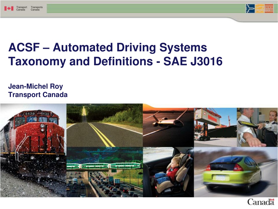The height and width of the screenshot is (209, 278).
Task: Click the orange rail transport icon
Action: point(269,8)
